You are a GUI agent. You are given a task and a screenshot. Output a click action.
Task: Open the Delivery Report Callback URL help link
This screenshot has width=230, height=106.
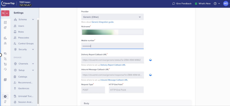click(x=113, y=65)
